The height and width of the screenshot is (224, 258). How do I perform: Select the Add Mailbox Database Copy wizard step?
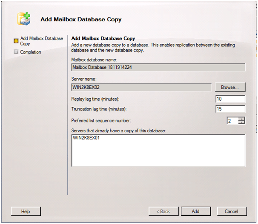(41, 41)
